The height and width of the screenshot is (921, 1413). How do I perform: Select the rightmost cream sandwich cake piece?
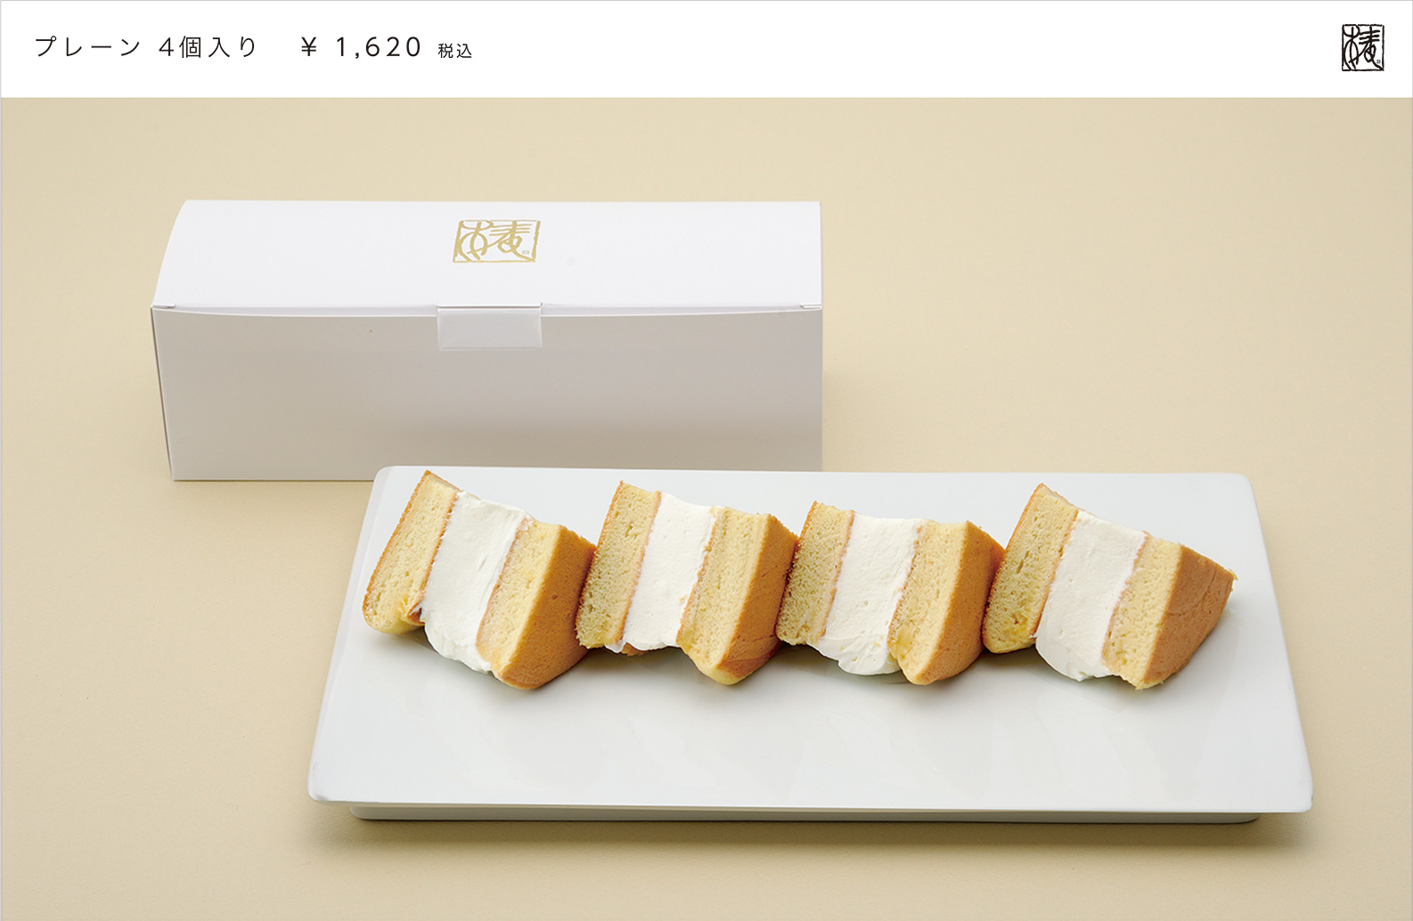[x=1107, y=586]
